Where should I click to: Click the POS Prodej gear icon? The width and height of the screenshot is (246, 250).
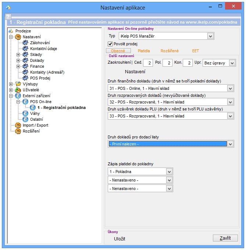pos(25,78)
